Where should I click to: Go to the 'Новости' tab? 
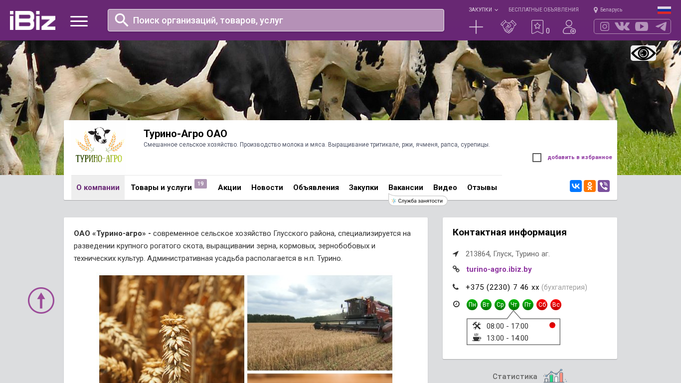pos(267,188)
